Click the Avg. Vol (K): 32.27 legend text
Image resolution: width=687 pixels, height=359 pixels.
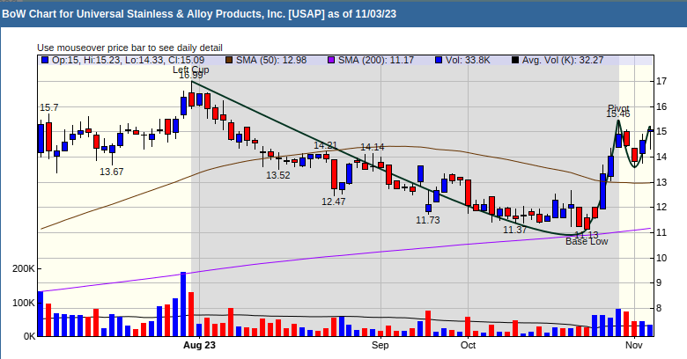563,60
